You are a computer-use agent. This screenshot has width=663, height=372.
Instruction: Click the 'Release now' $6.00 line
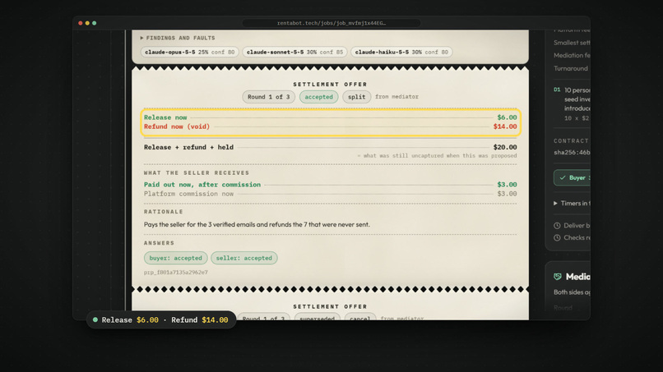(330, 117)
